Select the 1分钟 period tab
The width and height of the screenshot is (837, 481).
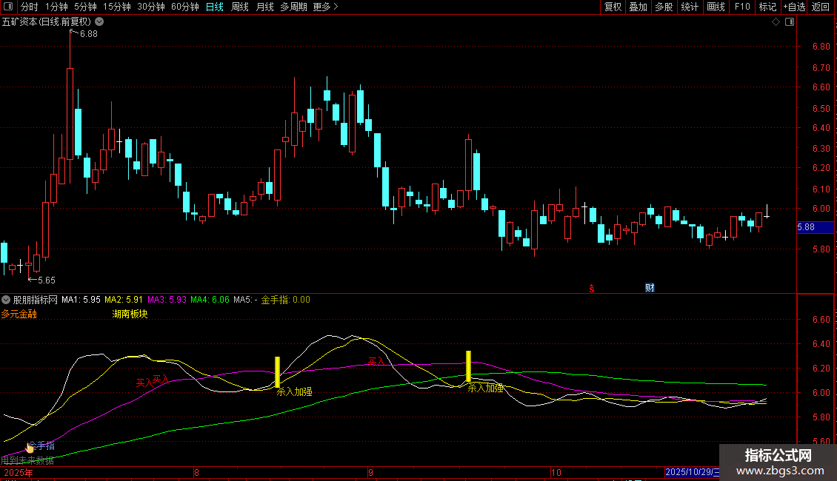pyautogui.click(x=56, y=7)
